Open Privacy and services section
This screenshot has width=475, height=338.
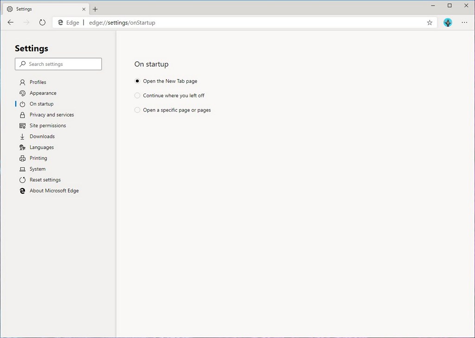coord(52,115)
